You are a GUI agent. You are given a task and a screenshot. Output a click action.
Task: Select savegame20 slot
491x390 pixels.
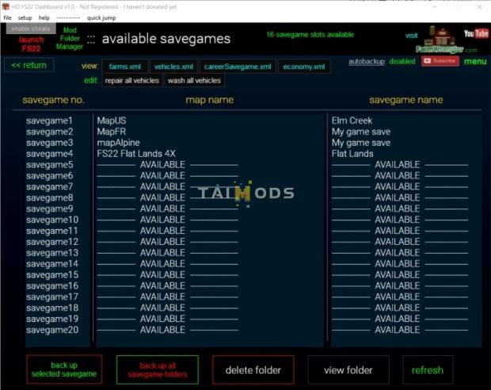[x=52, y=330]
